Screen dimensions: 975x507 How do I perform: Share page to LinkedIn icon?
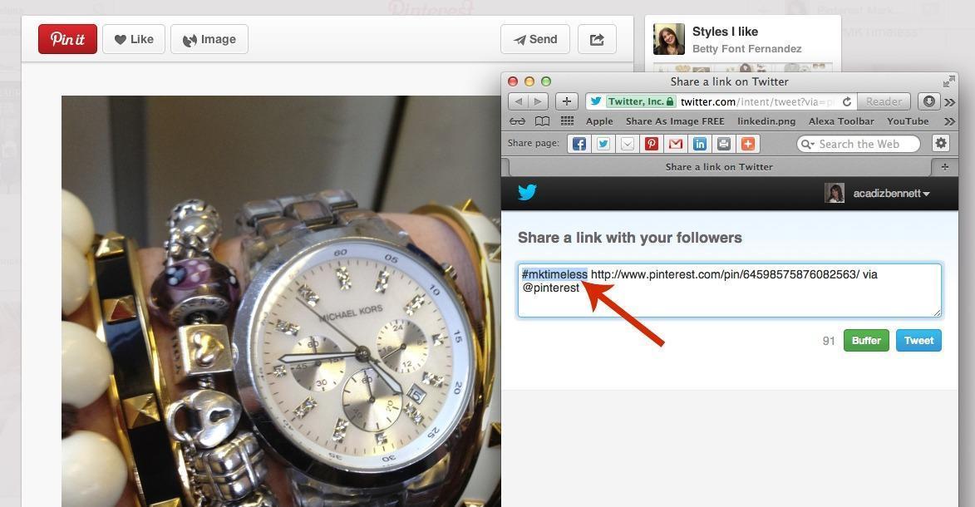click(700, 144)
